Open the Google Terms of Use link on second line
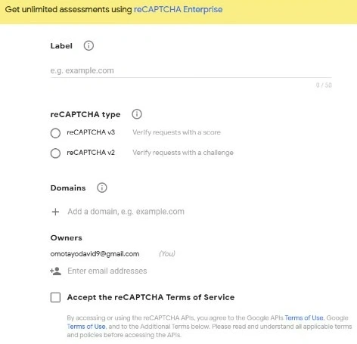The image size is (357, 344). (86, 327)
